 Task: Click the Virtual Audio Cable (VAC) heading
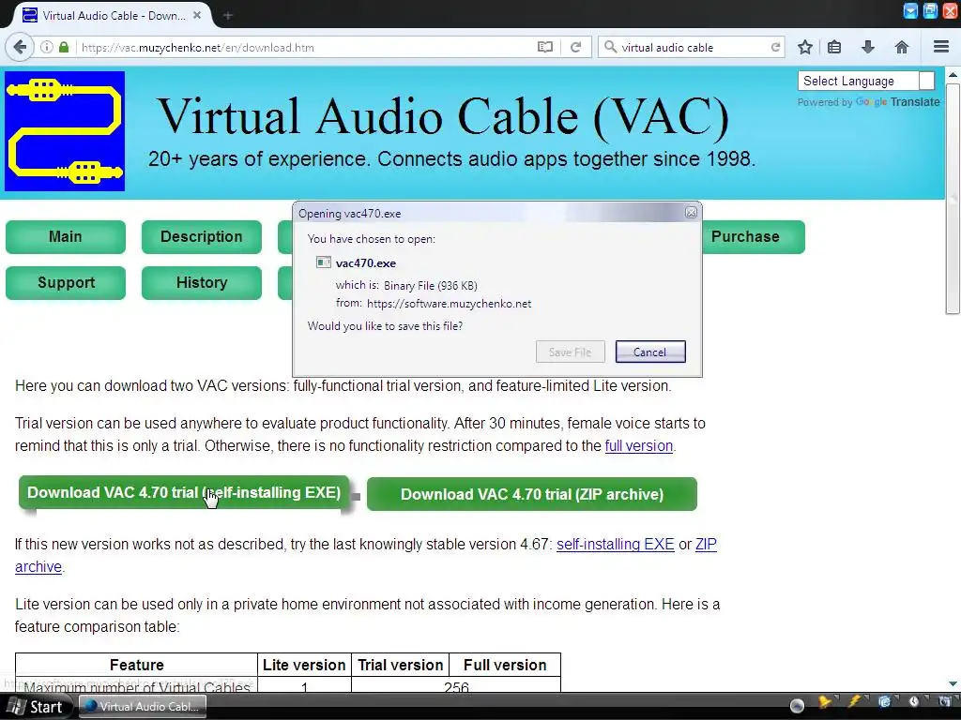click(443, 115)
